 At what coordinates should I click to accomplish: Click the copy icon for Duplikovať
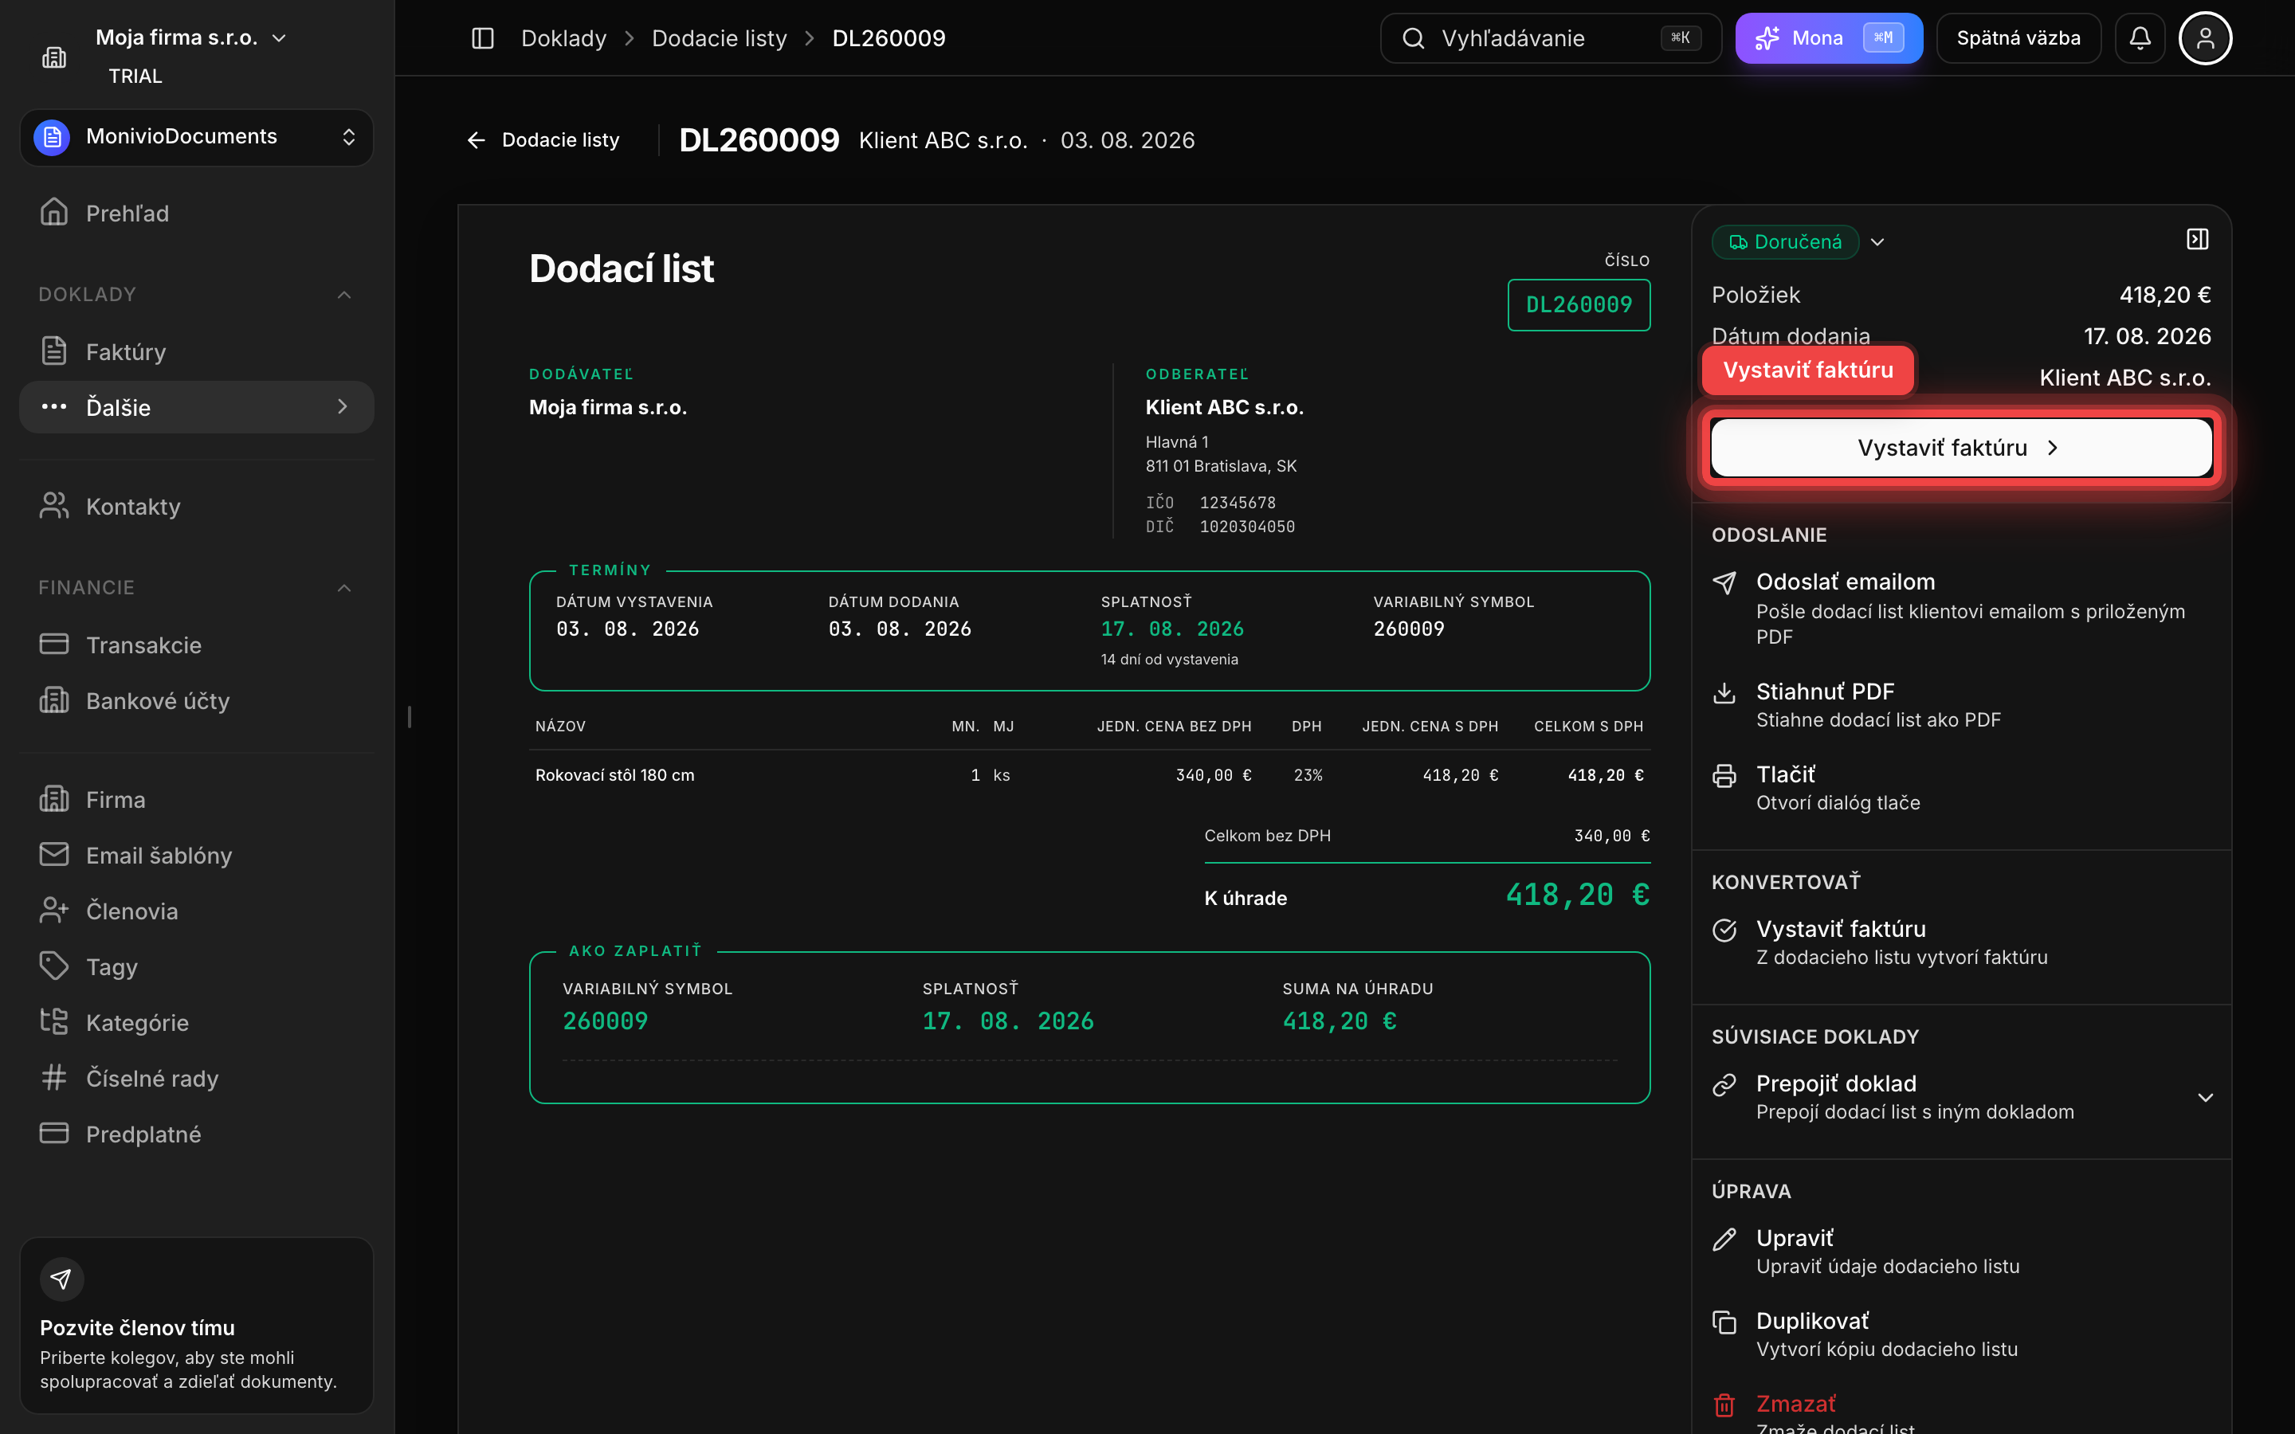tap(1724, 1322)
